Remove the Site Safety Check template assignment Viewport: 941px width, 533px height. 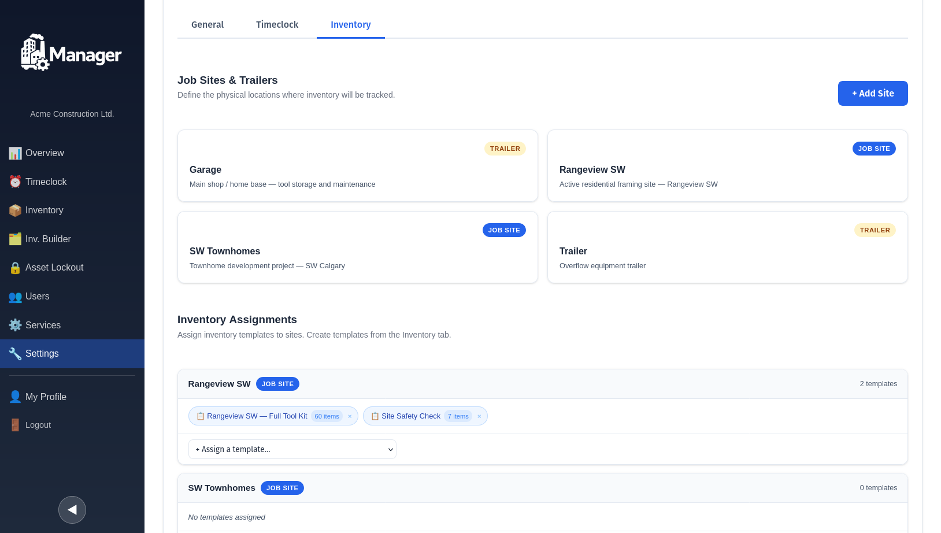[479, 416]
